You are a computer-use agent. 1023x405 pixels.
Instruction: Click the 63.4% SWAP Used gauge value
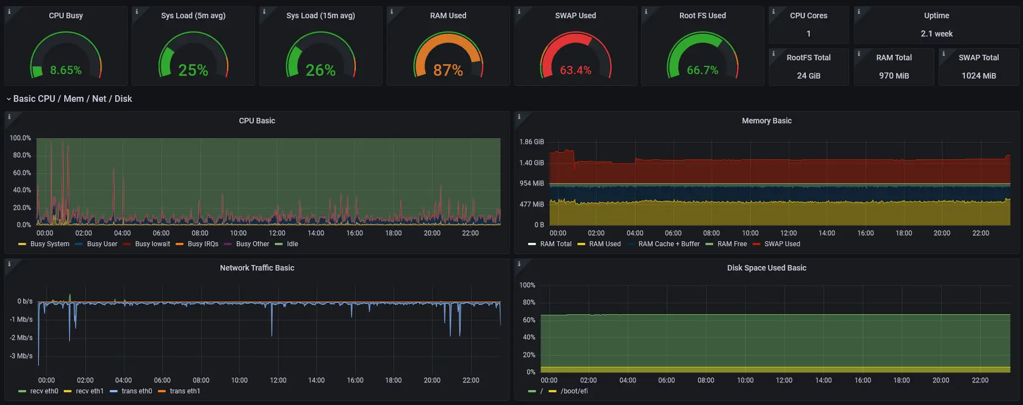click(576, 70)
